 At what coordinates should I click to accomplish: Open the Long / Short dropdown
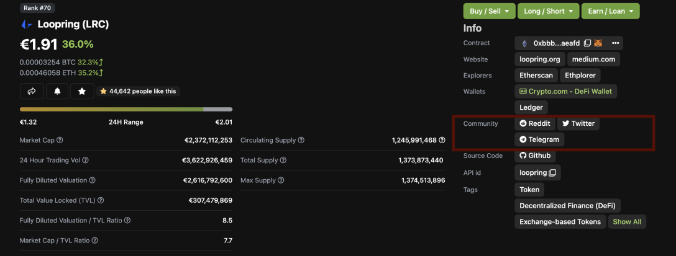click(549, 11)
